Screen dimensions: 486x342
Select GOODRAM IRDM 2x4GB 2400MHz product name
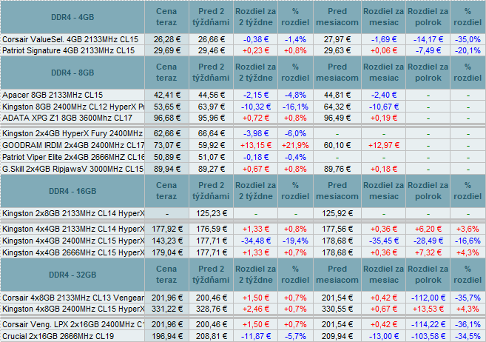[73, 145]
